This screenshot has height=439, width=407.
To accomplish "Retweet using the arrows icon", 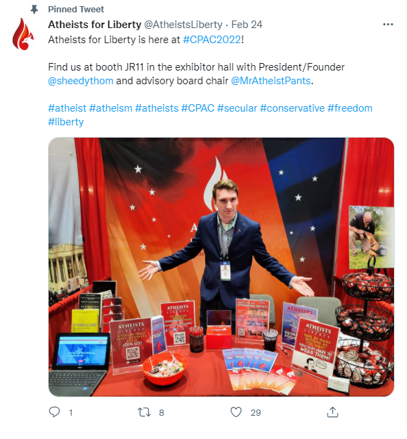I will (x=144, y=412).
